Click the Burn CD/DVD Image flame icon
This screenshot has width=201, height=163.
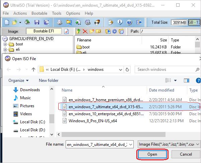[97, 22]
